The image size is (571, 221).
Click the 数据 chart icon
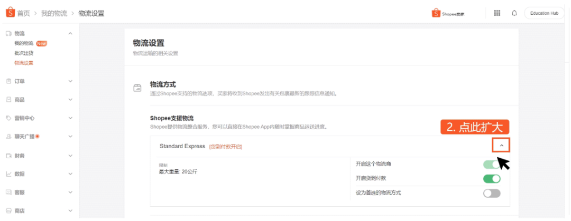click(x=9, y=174)
